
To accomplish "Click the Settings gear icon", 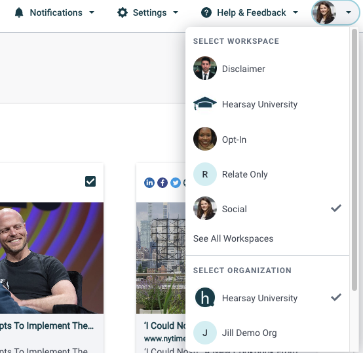I will click(x=123, y=12).
